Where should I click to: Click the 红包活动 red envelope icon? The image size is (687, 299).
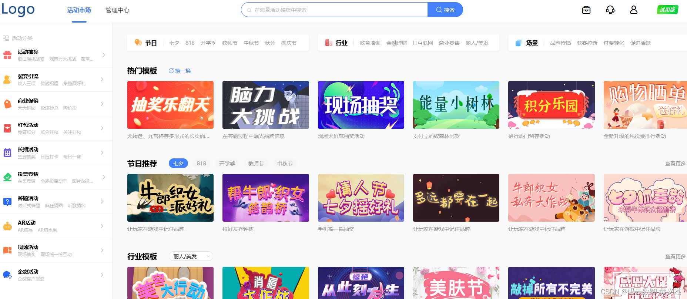(7, 128)
